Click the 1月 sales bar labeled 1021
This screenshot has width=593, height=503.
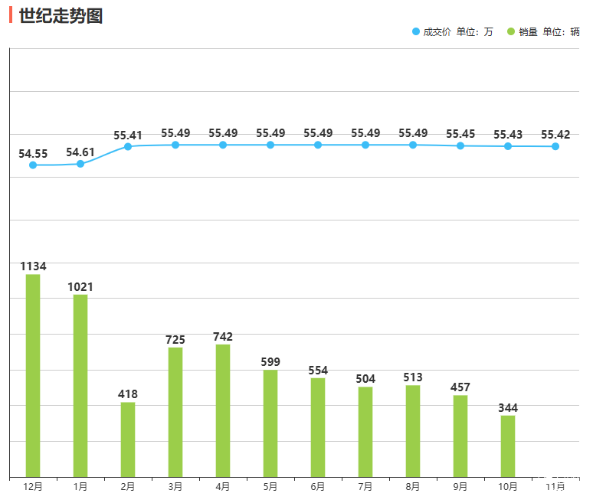(x=80, y=385)
